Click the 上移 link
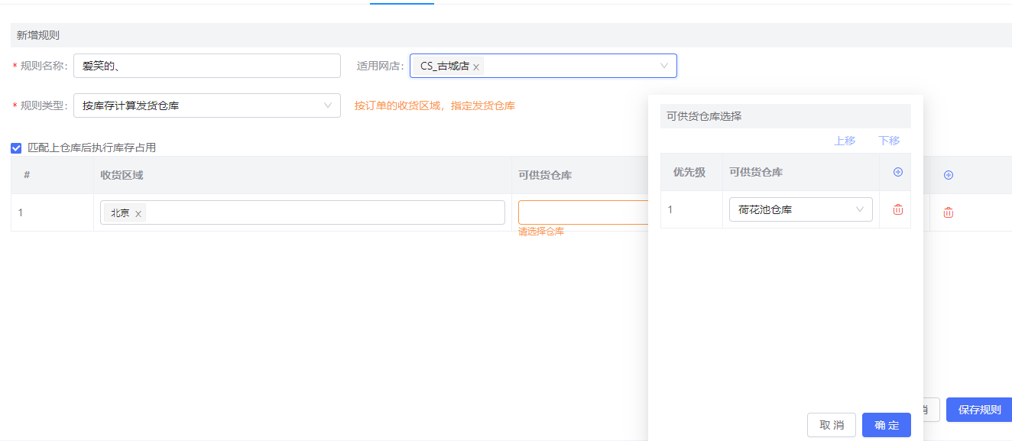Viewport: 1012px width, 441px height. (x=845, y=141)
